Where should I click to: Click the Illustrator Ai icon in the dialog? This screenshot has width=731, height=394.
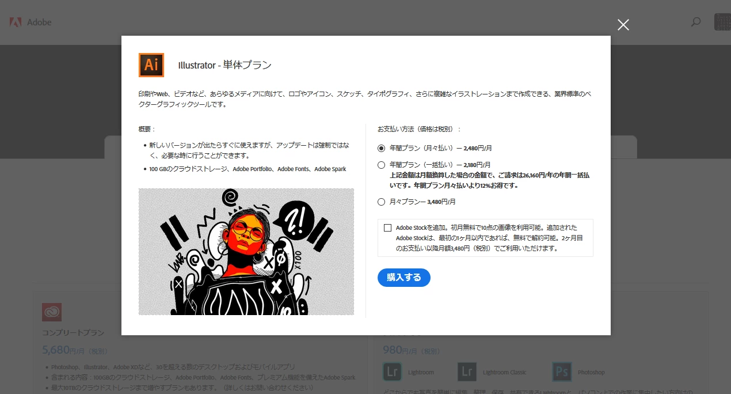pos(151,65)
